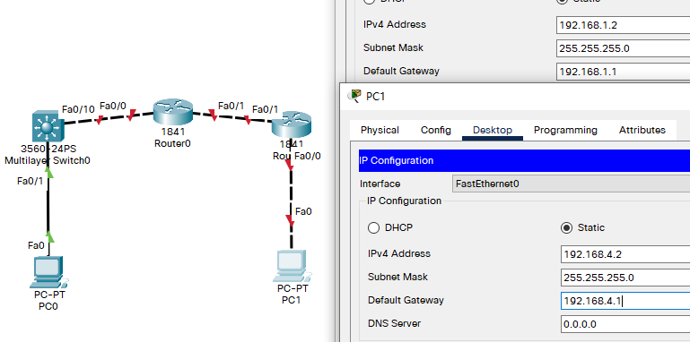Click red link light near PC1 Fa0
Screen dimensions: 690x342
pyautogui.click(x=291, y=221)
